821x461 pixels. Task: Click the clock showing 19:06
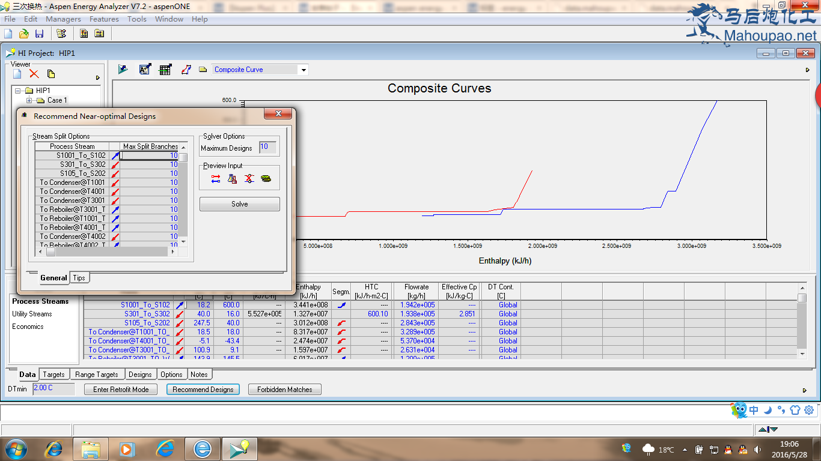coord(789,444)
